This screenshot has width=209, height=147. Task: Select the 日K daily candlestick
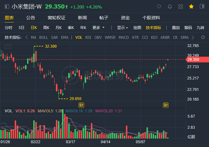click(34, 28)
